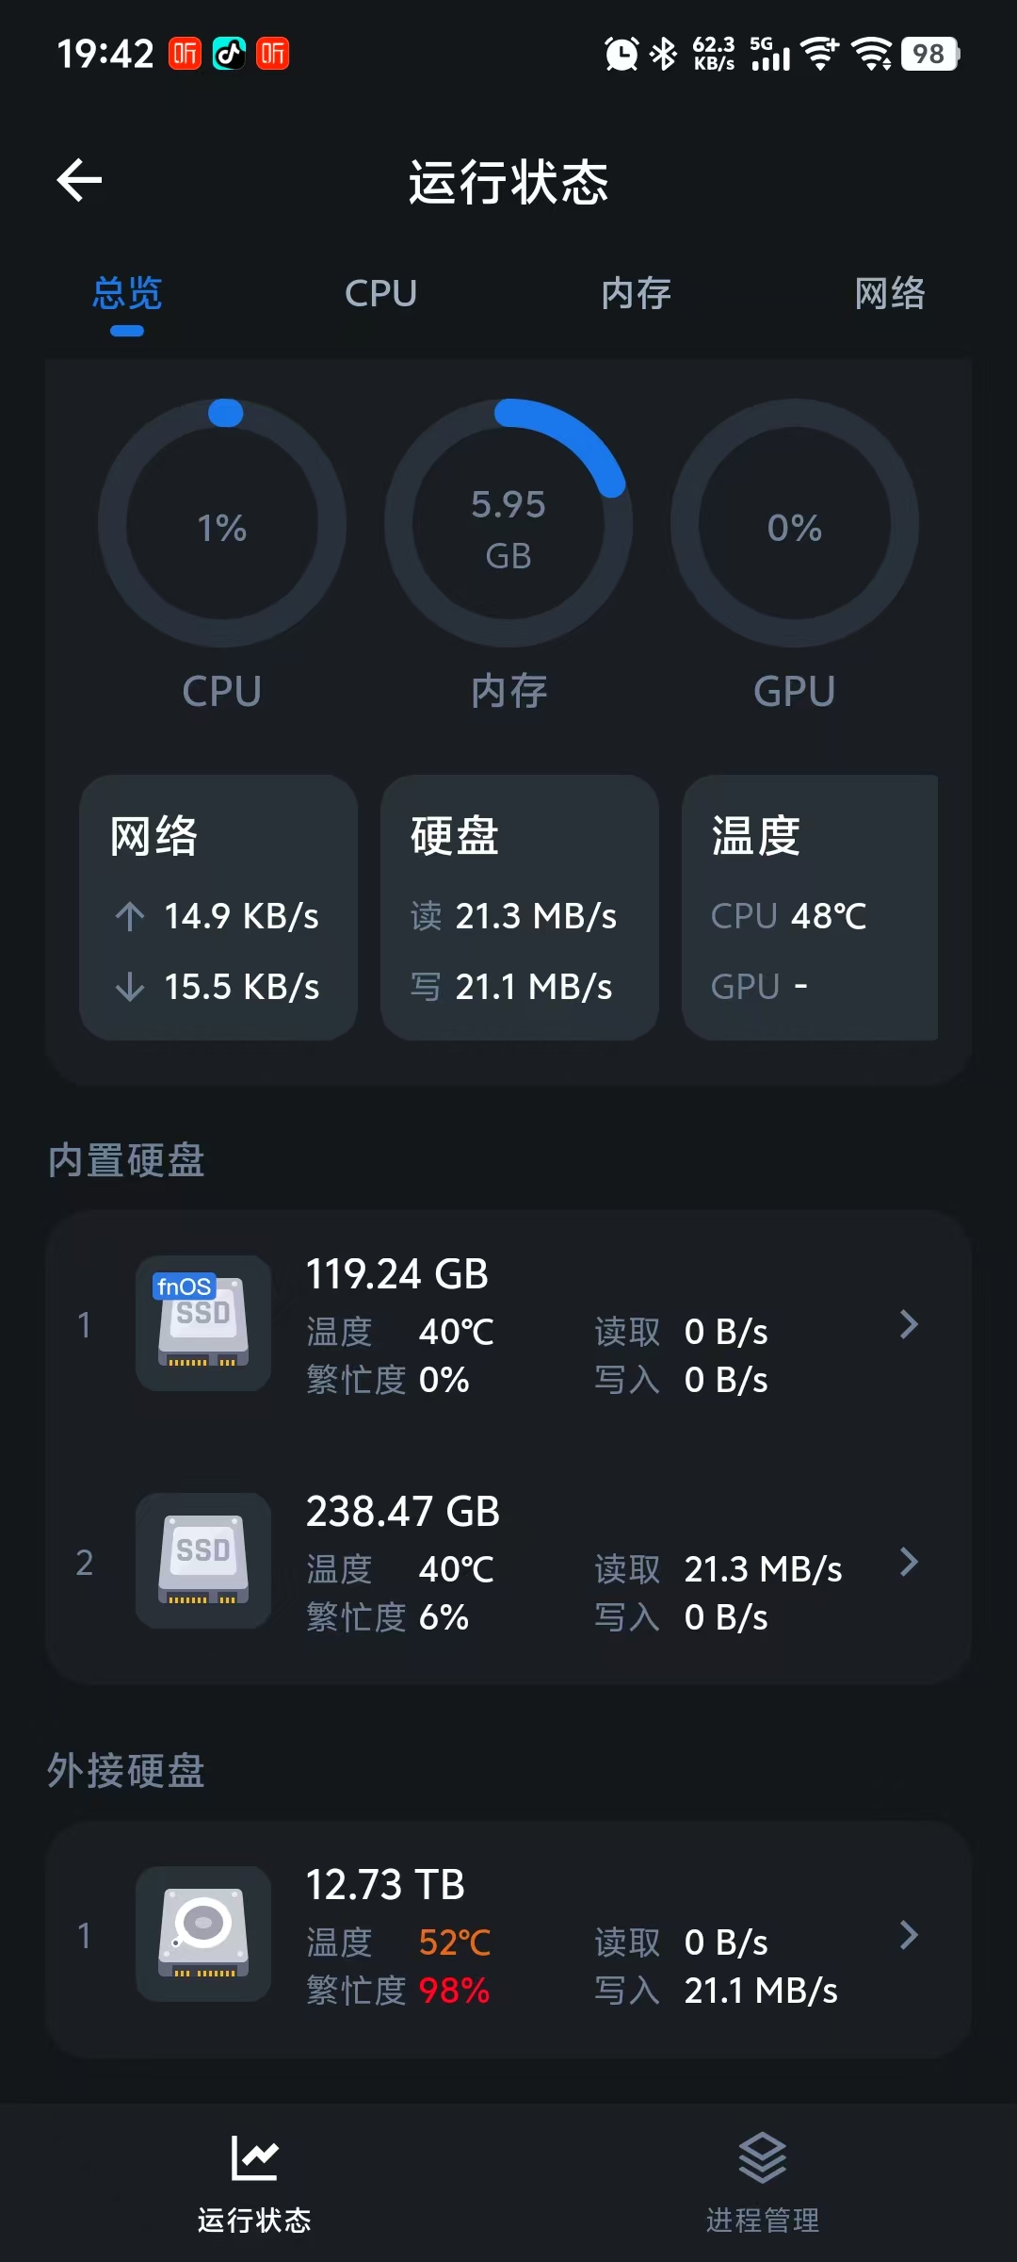This screenshot has height=2262, width=1017.
Task: Open the process management layers icon
Action: (x=762, y=2158)
